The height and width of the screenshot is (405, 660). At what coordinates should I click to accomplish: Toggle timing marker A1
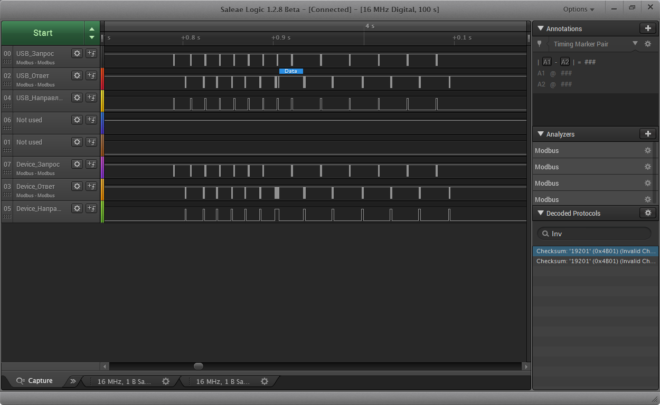[547, 62]
